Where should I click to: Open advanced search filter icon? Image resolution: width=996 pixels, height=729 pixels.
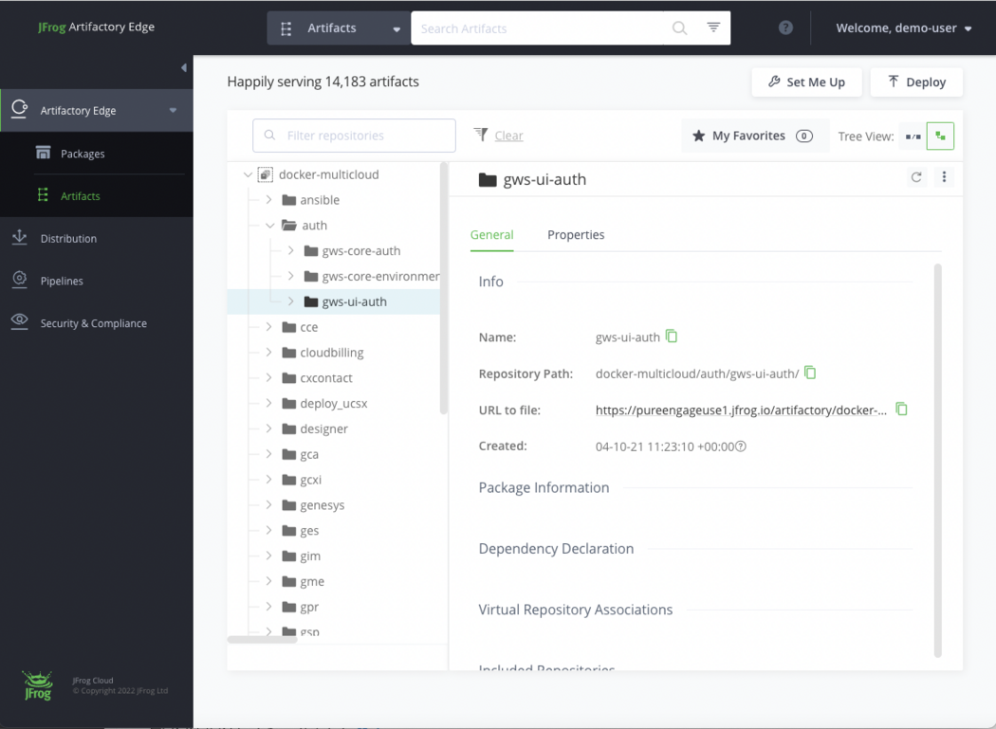coord(713,27)
